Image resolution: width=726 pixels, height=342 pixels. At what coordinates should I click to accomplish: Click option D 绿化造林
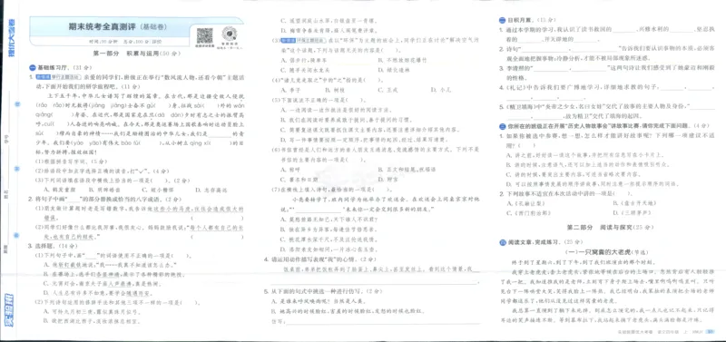tap(393, 71)
